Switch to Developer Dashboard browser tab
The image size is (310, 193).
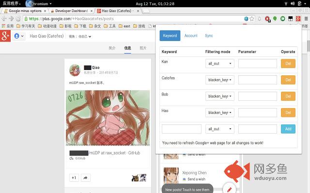(x=71, y=11)
